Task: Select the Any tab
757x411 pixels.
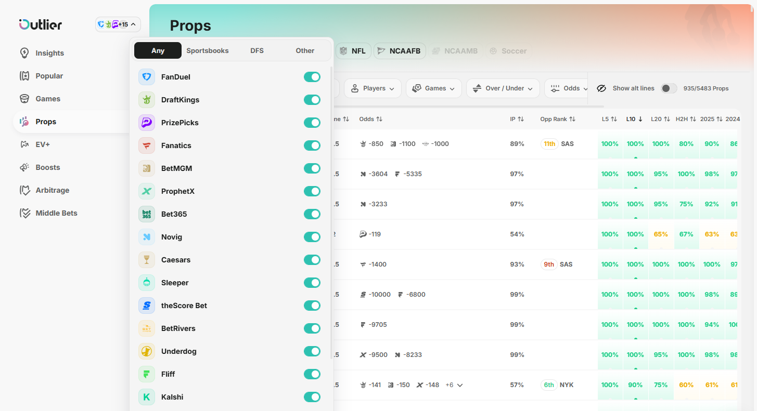Action: [x=158, y=50]
